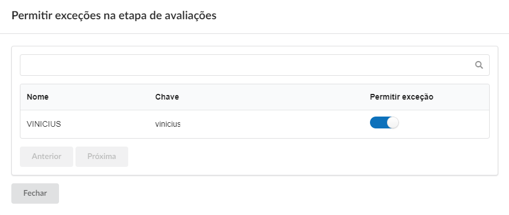The width and height of the screenshot is (509, 215).
Task: Go to the Próxima page
Action: (102, 157)
